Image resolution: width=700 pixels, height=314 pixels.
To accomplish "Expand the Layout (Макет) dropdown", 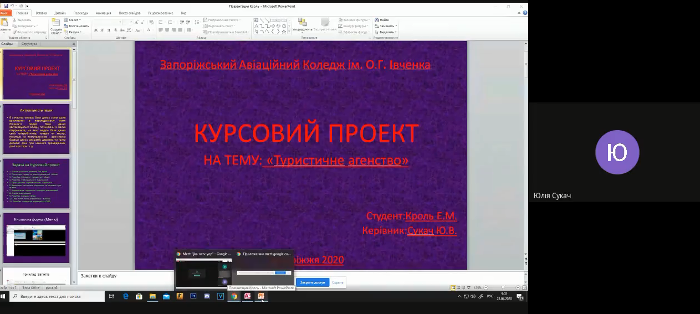I will pos(73,20).
